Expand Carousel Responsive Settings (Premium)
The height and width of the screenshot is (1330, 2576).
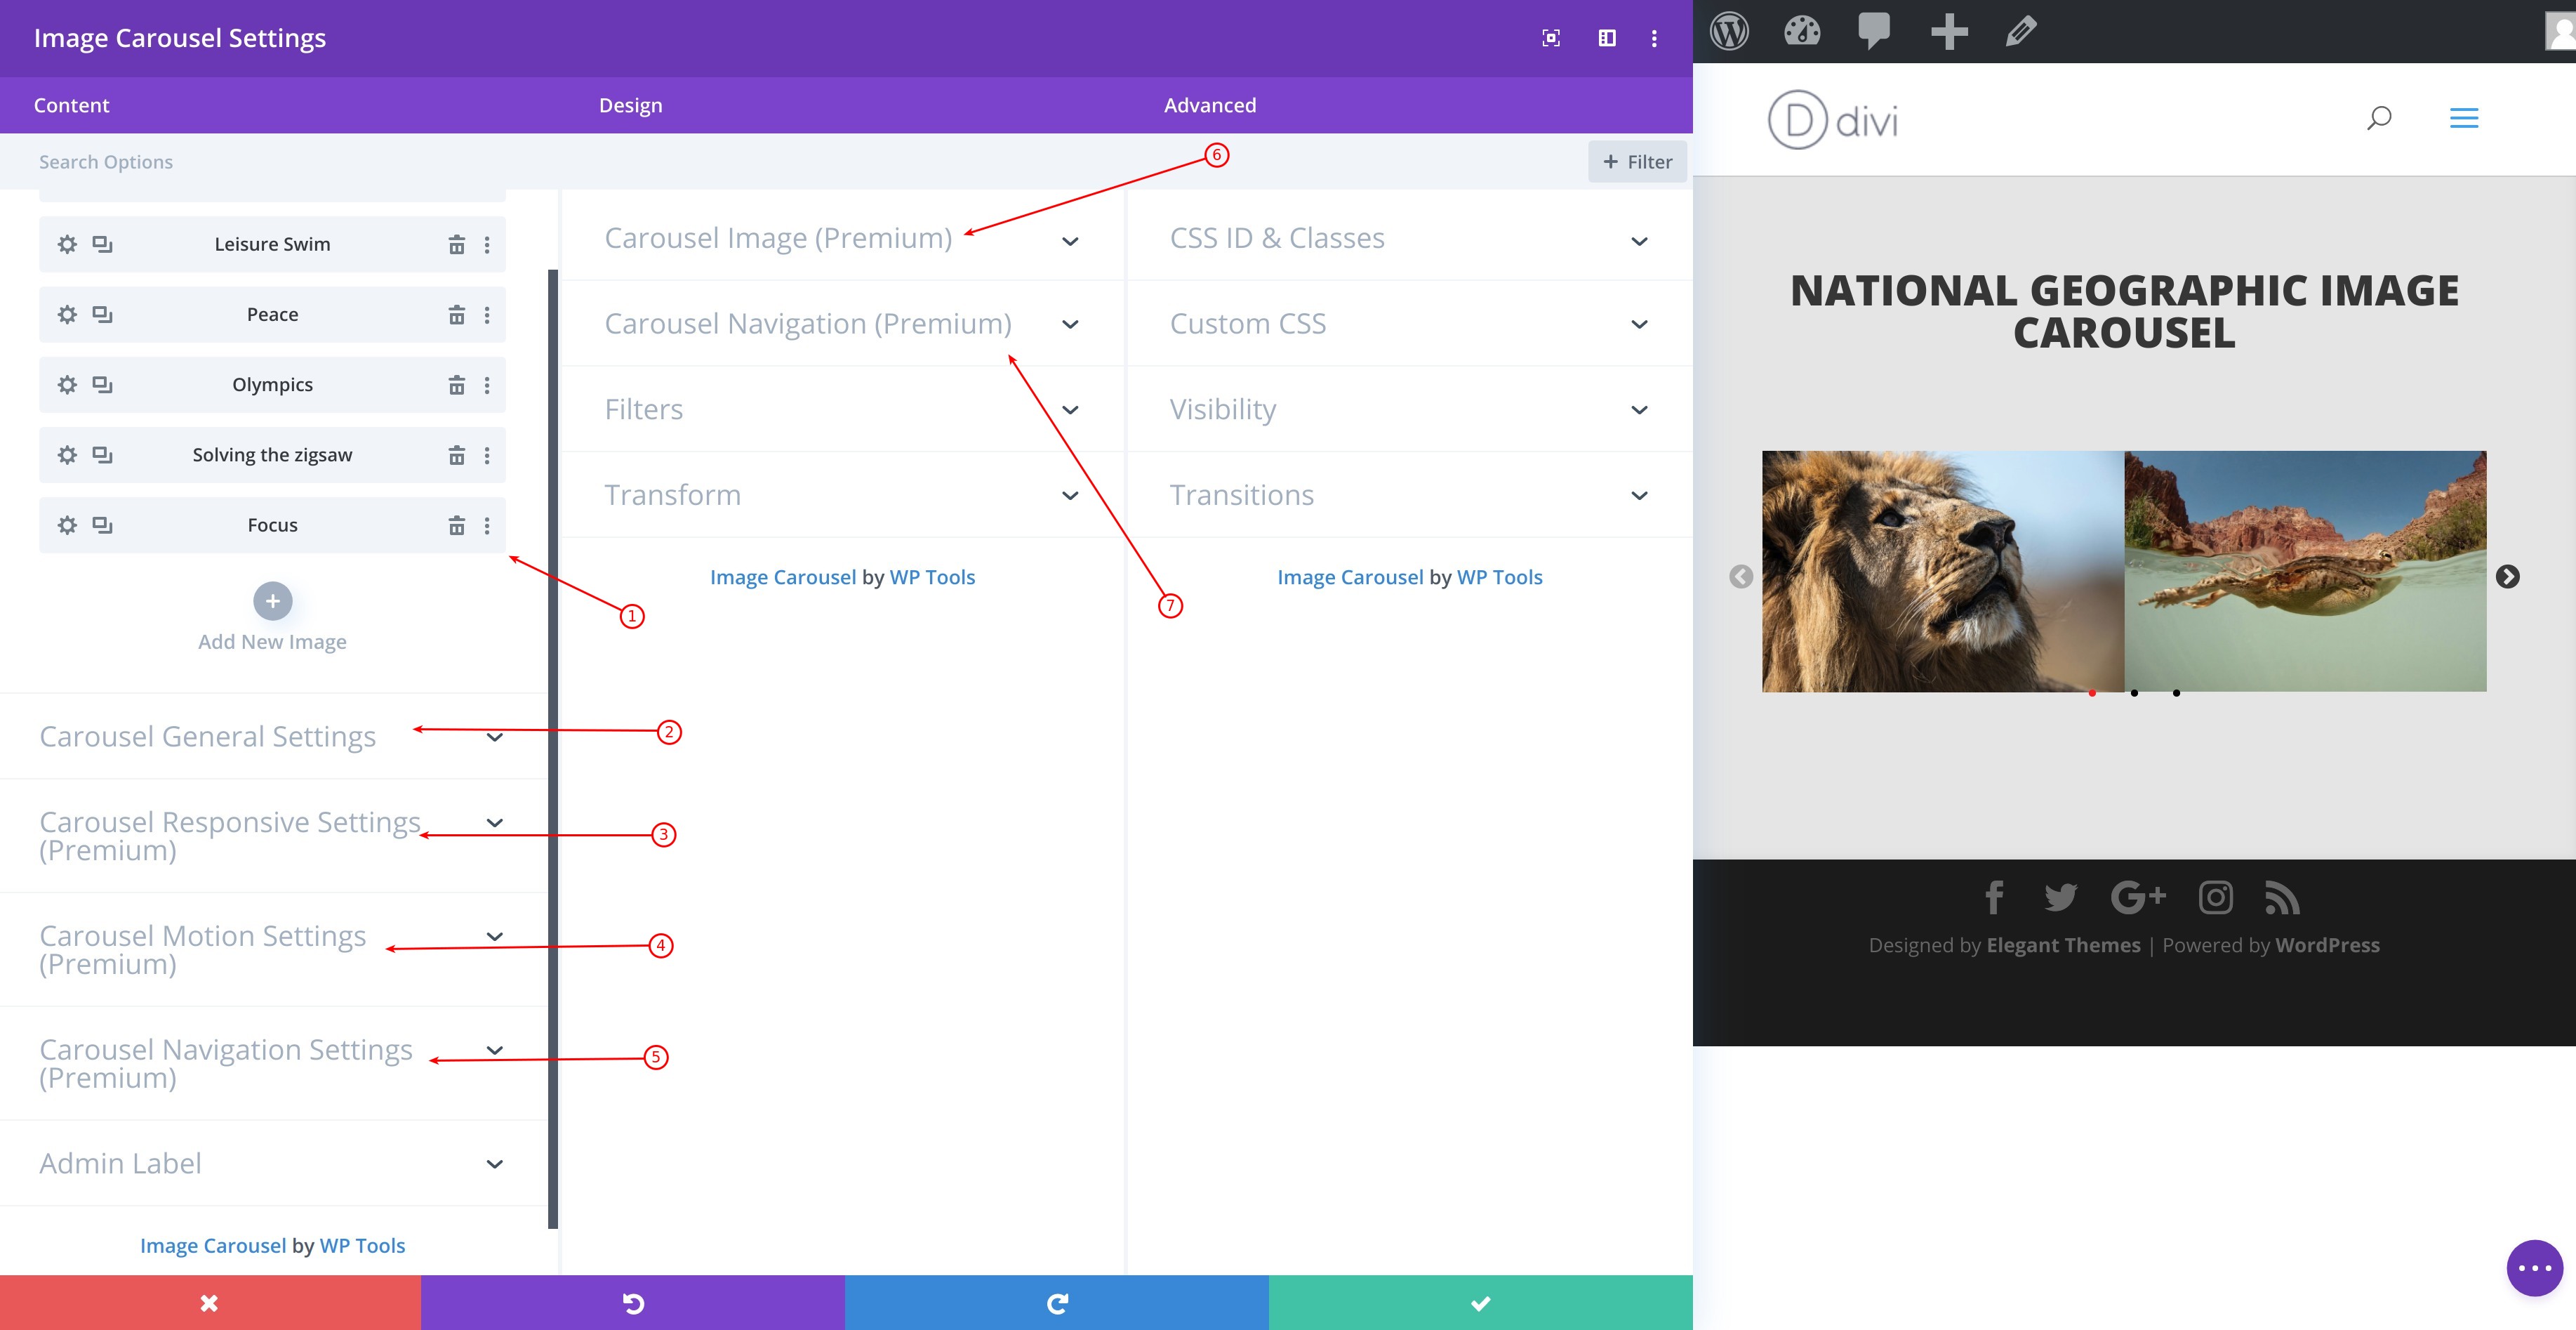click(273, 836)
